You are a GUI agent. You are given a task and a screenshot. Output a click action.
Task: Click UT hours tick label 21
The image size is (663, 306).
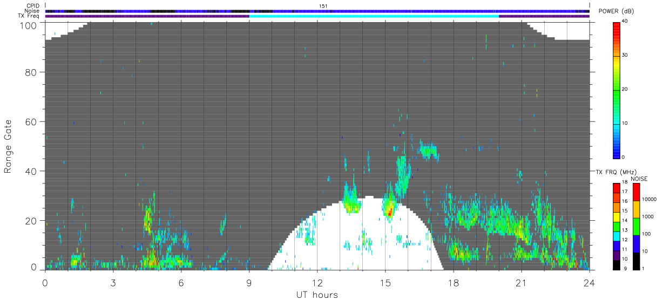click(x=521, y=282)
